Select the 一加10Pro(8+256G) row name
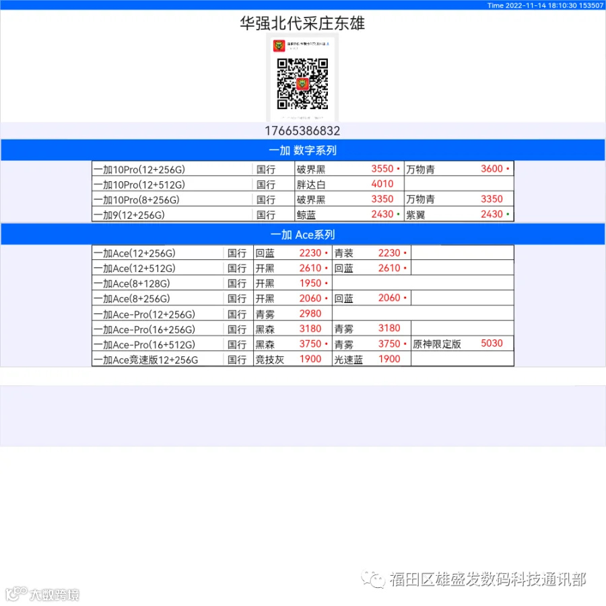The image size is (606, 606). pos(137,199)
